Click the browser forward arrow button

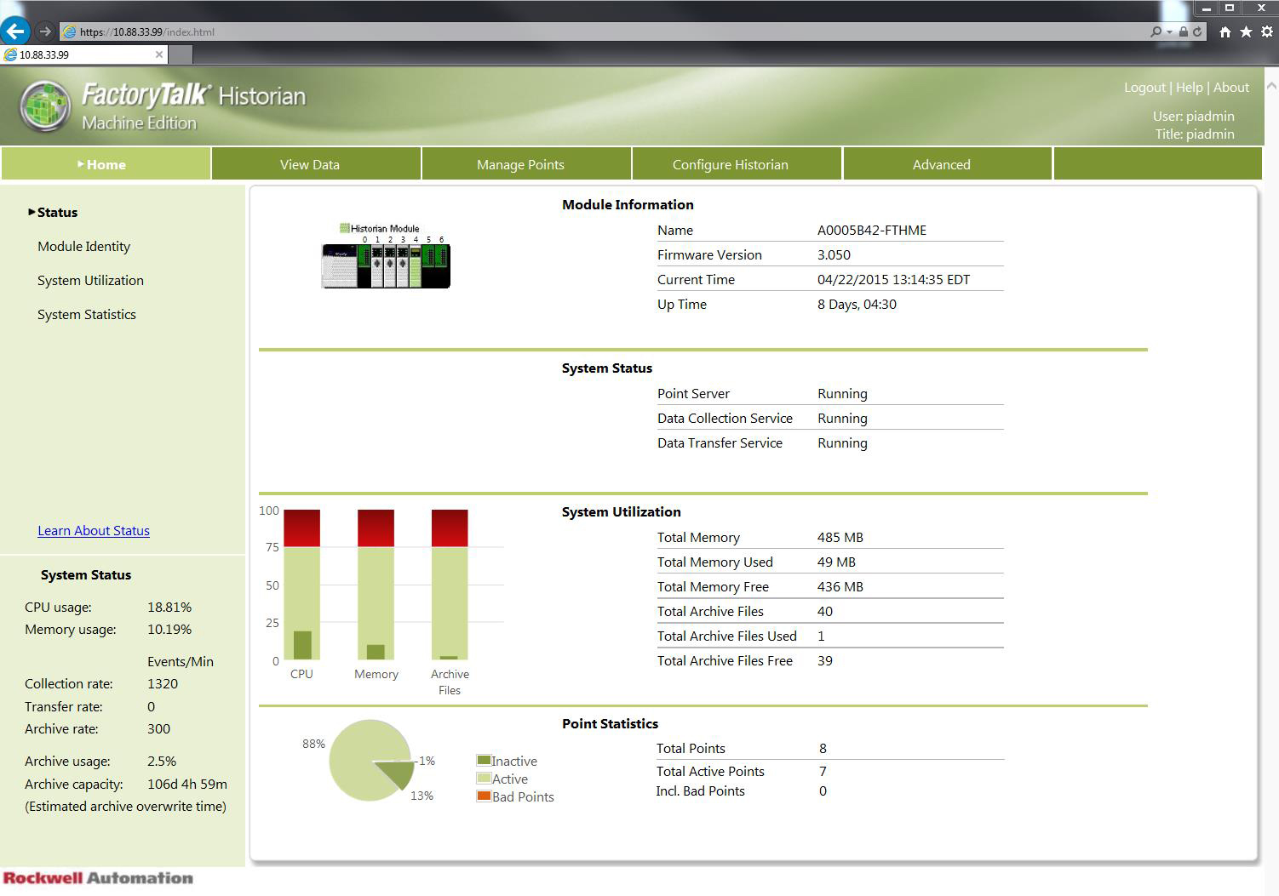(45, 31)
